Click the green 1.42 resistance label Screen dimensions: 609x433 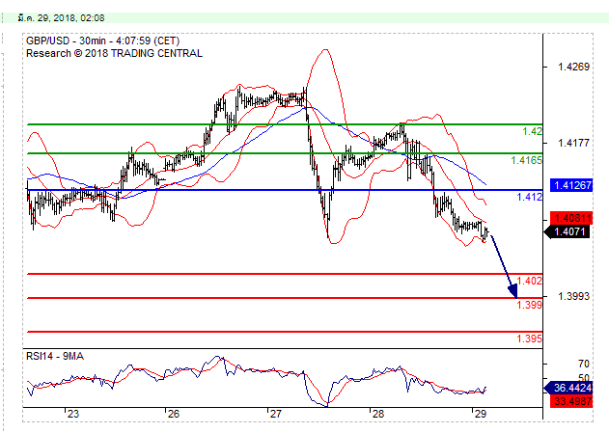pyautogui.click(x=532, y=131)
